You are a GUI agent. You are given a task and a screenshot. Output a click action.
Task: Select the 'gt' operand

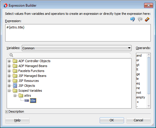coord(138,65)
